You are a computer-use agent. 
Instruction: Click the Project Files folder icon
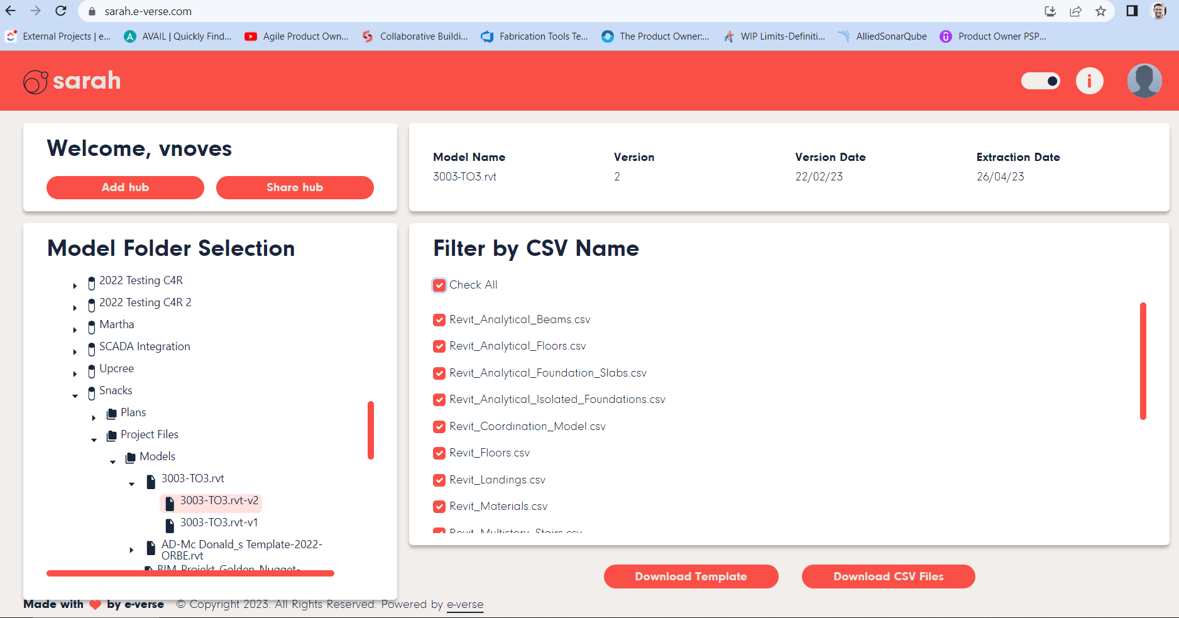point(112,436)
